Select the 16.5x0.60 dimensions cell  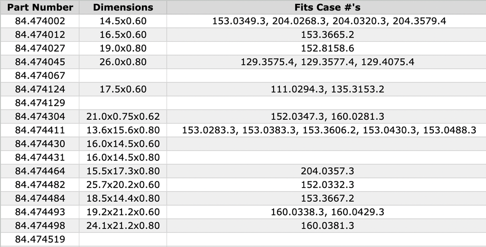(x=123, y=34)
